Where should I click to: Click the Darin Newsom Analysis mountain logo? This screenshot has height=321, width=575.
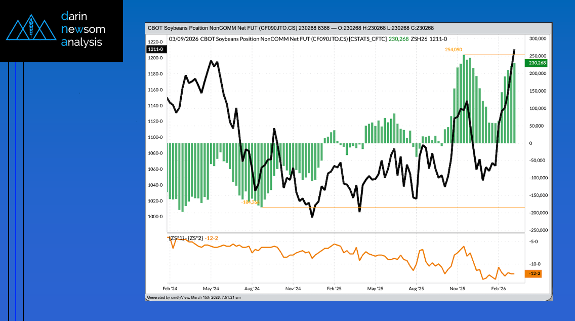click(30, 30)
